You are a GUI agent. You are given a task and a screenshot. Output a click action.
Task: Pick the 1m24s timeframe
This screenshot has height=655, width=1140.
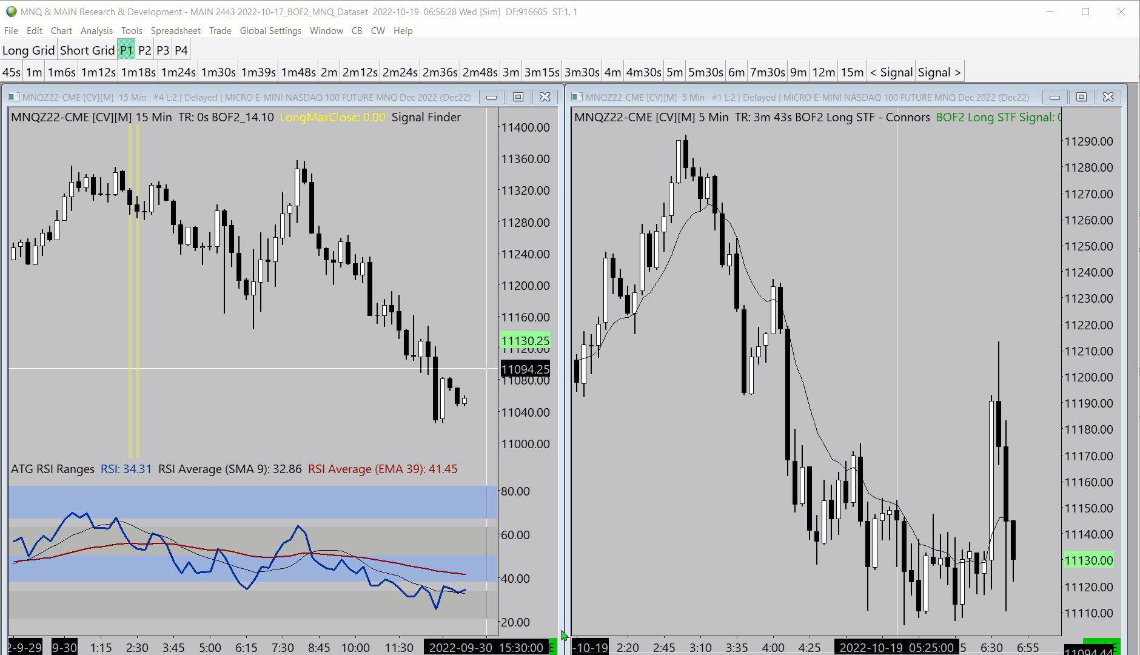178,72
